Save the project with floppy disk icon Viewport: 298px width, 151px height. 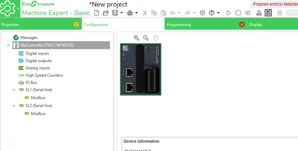pyautogui.click(x=115, y=13)
